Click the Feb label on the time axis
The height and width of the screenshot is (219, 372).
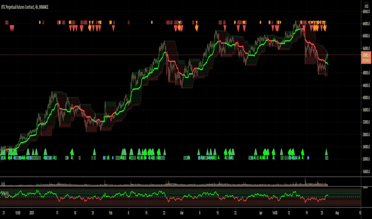tap(111, 213)
